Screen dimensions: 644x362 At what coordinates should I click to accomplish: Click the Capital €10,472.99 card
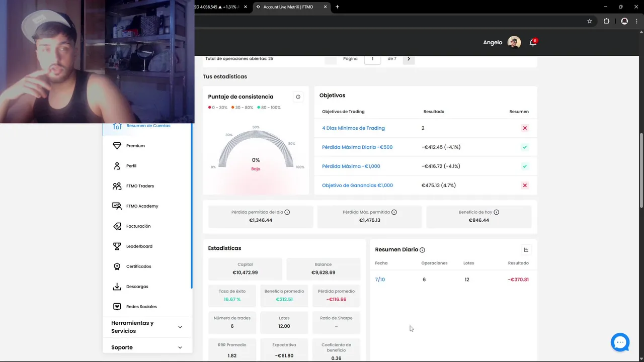point(245,268)
